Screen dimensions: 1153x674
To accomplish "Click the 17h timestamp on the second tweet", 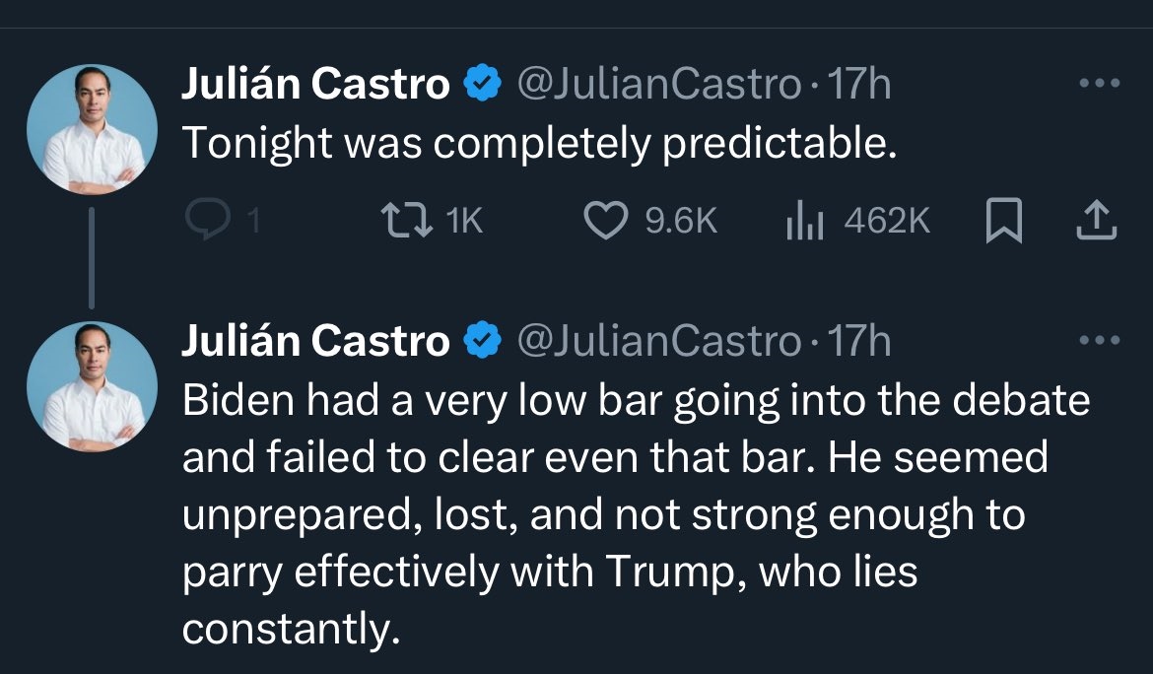I will [x=858, y=342].
